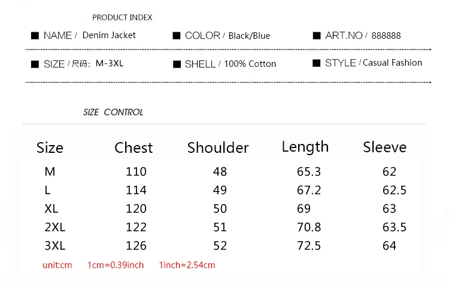Click the Denim Jacket name text
Image resolution: width=449 pixels, height=286 pixels.
pos(109,35)
